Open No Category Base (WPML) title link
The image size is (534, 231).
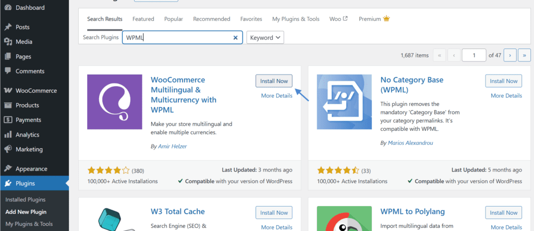tap(412, 85)
